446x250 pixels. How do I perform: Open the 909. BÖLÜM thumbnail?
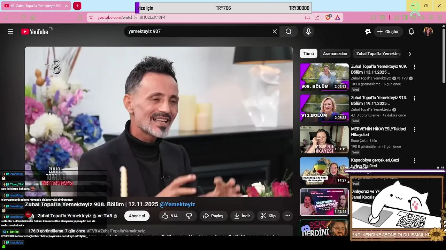tap(324, 77)
